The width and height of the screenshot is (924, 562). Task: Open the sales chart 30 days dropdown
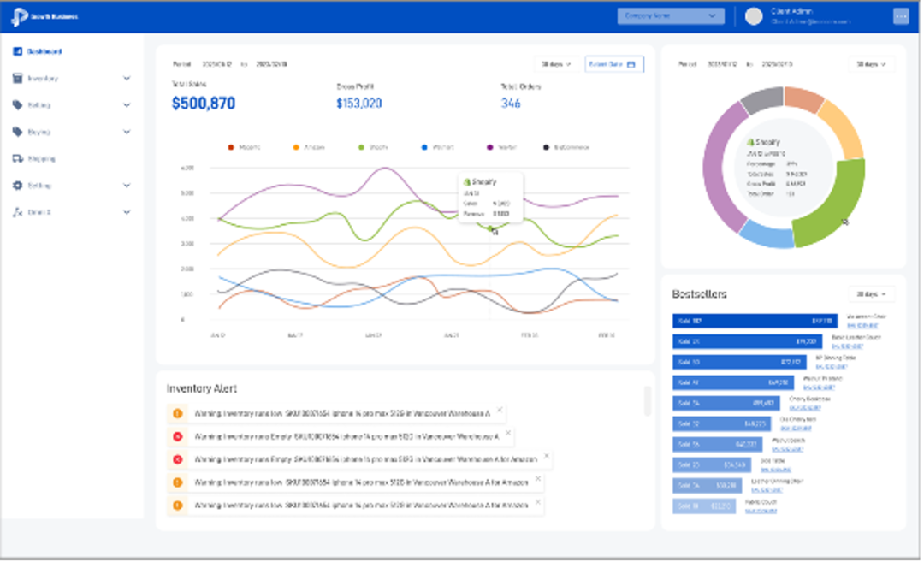pyautogui.click(x=556, y=64)
